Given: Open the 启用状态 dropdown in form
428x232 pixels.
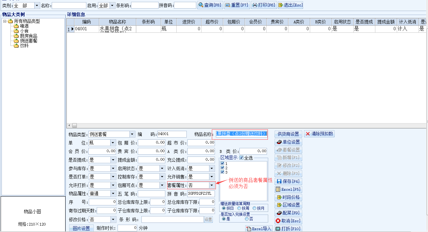Looking at the screenshot, I should coord(162,168).
